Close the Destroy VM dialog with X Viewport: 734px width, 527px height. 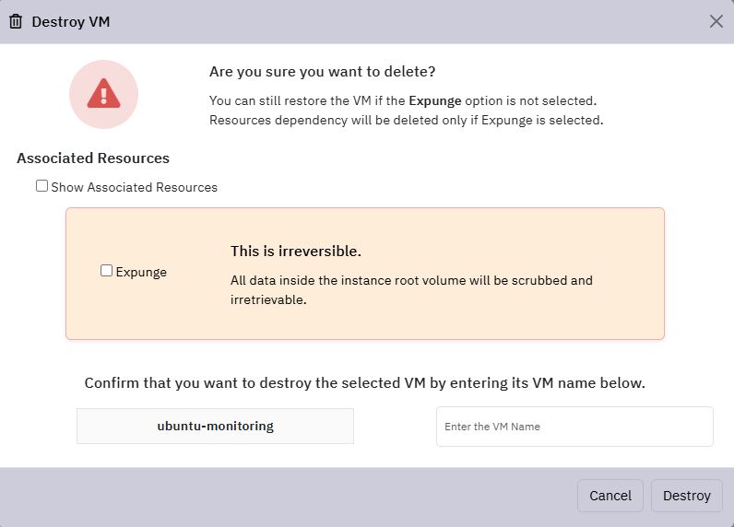pos(716,21)
